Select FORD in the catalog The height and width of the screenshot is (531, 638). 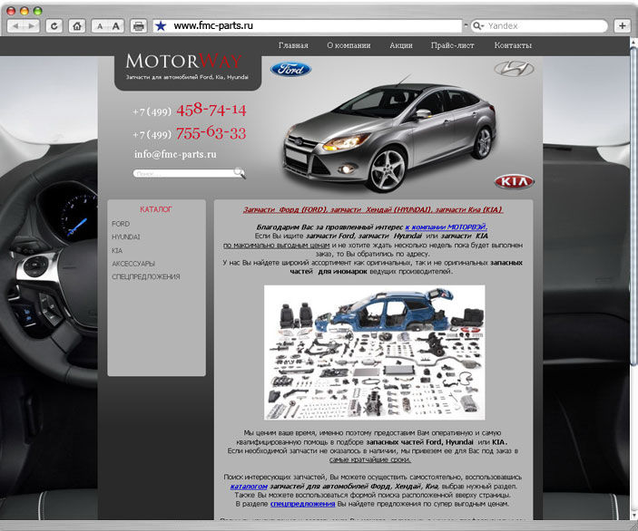121,224
